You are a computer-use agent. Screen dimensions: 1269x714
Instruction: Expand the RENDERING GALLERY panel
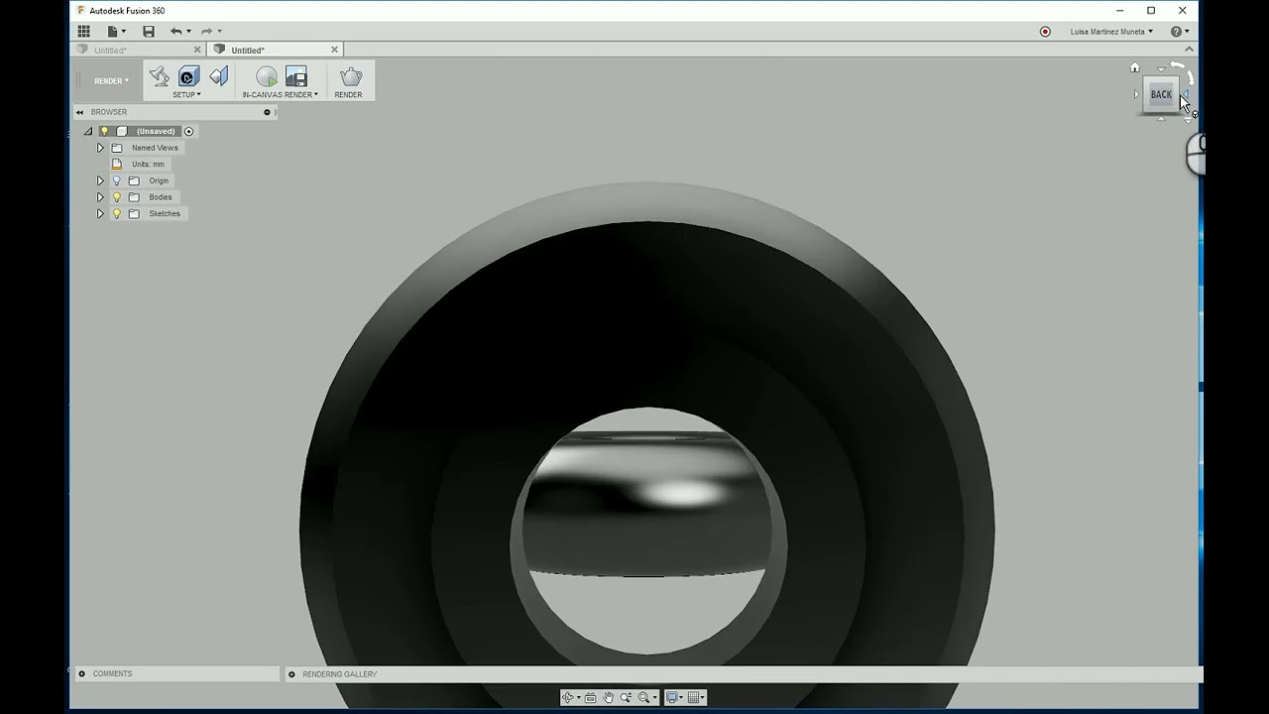tap(291, 674)
